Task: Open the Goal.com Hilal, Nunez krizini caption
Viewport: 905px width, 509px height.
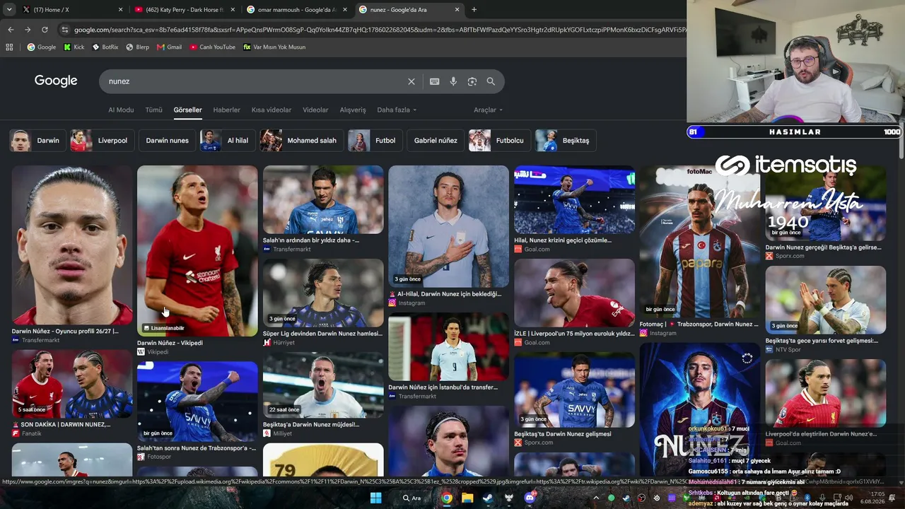Action: click(x=563, y=240)
